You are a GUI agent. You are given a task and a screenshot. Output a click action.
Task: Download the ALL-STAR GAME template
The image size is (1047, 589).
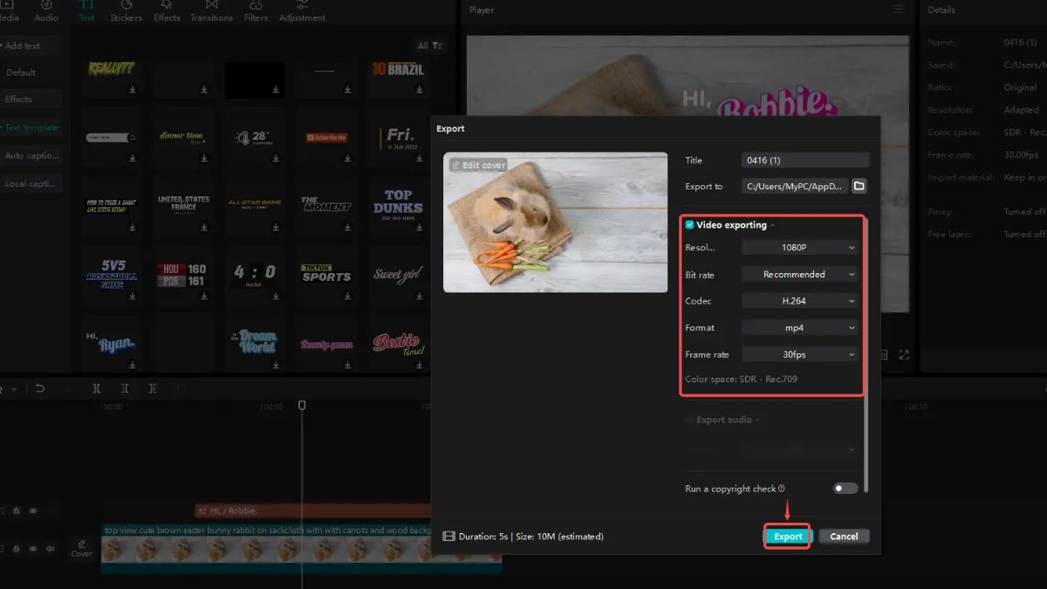276,227
